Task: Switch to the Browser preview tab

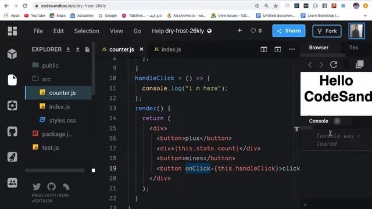Action: pos(319,48)
